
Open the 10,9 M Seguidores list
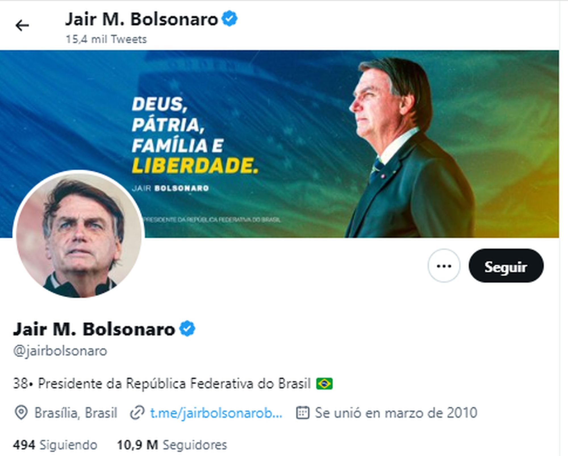coord(172,445)
